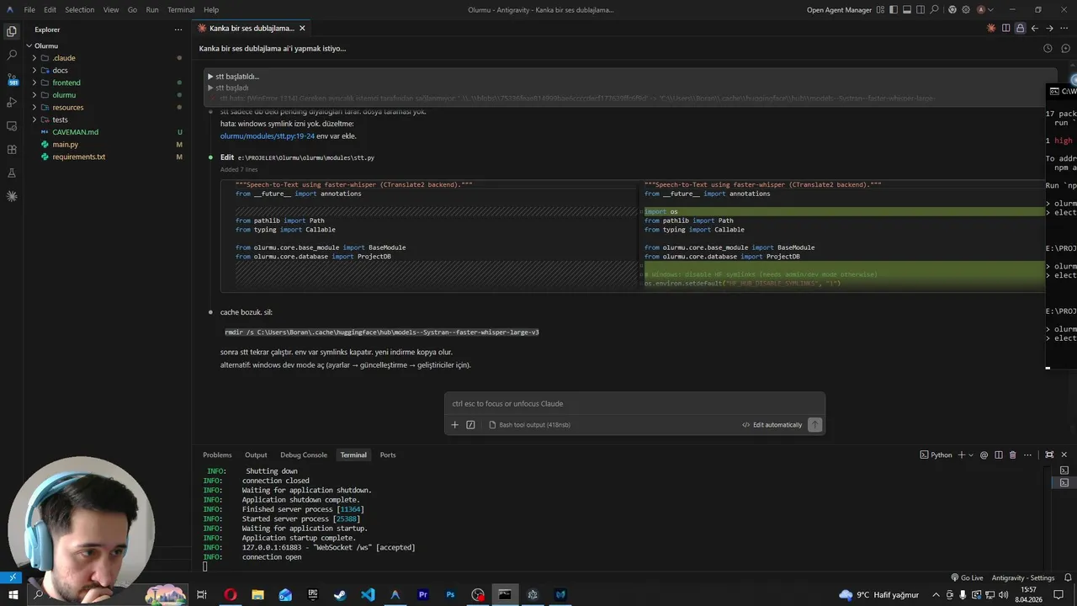Screen dimensions: 1077x606
Task: Close the Kanka bir ses dublajlama tab
Action: (302, 28)
